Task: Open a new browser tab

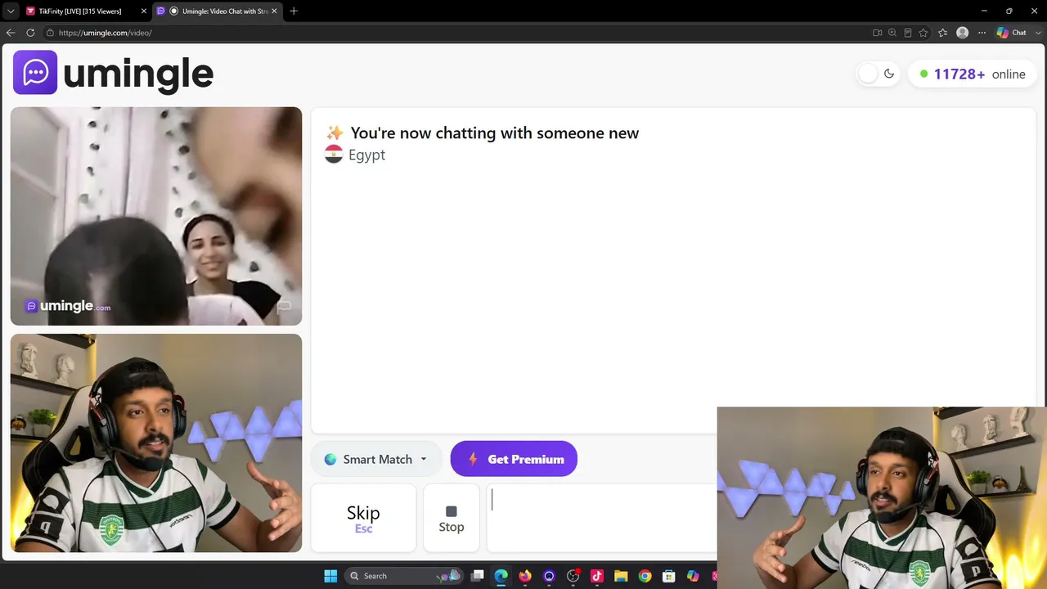Action: click(x=294, y=11)
